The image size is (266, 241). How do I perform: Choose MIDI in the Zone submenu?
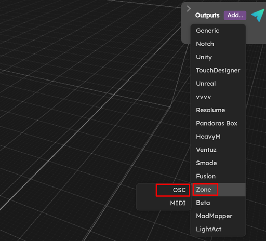click(x=164, y=203)
